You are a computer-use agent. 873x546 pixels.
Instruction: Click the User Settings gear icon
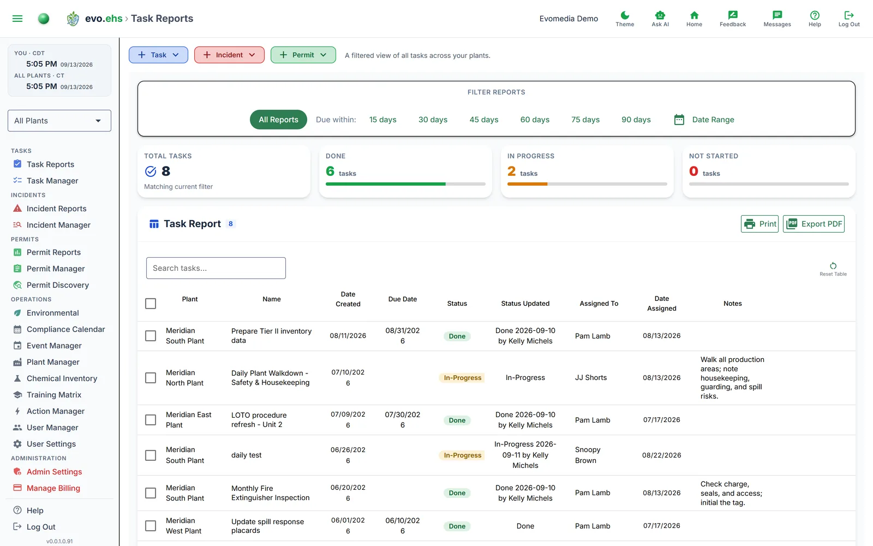point(17,444)
